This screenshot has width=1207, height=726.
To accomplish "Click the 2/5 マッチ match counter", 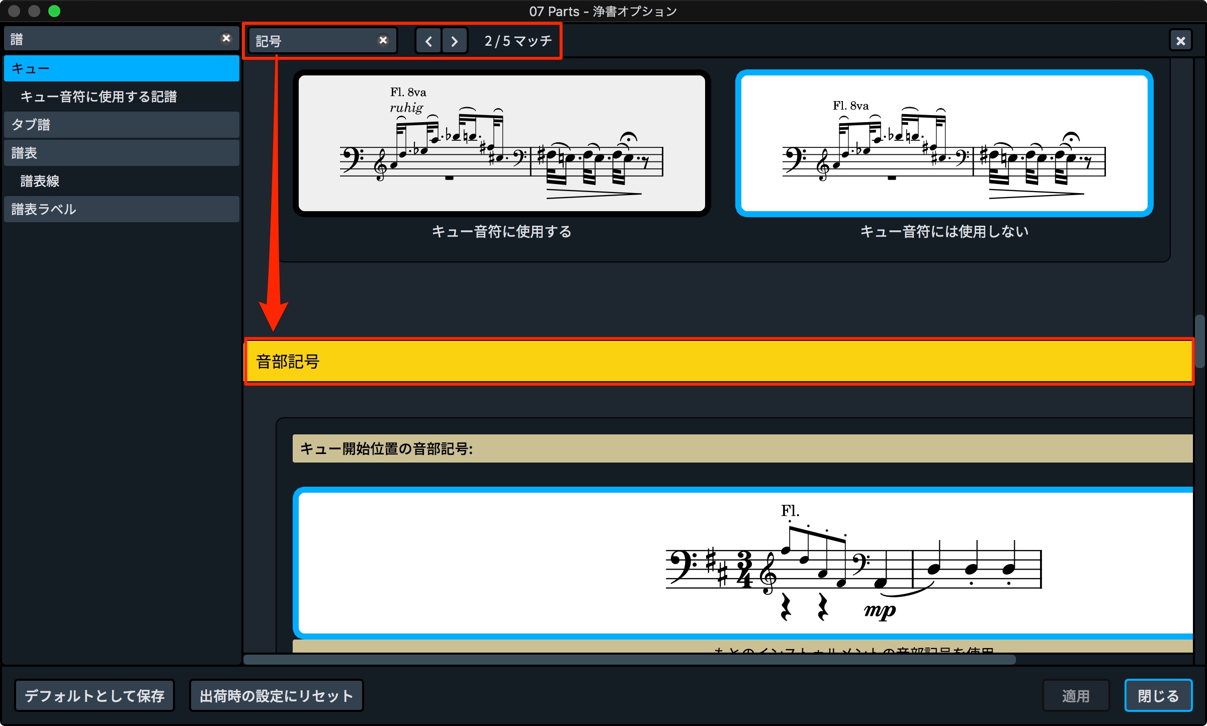I will pos(518,41).
